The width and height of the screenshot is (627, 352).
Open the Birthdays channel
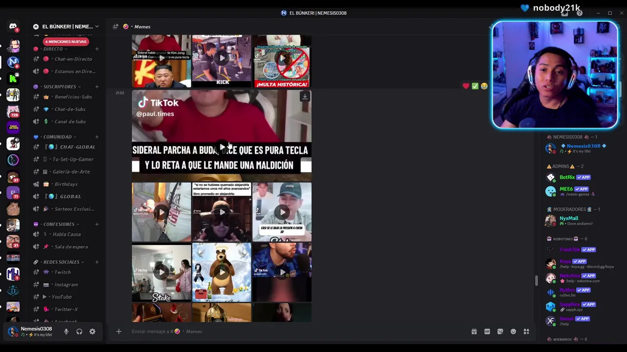[x=66, y=184]
